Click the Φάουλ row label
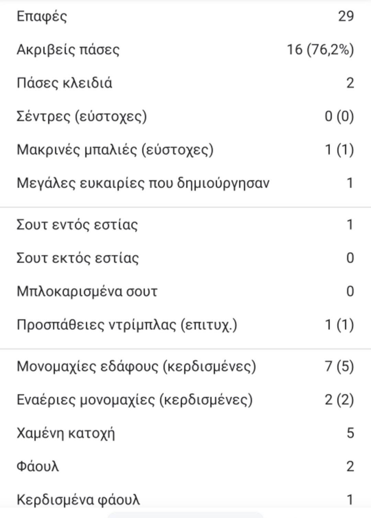Image resolution: width=371 pixels, height=518 pixels. (38, 466)
